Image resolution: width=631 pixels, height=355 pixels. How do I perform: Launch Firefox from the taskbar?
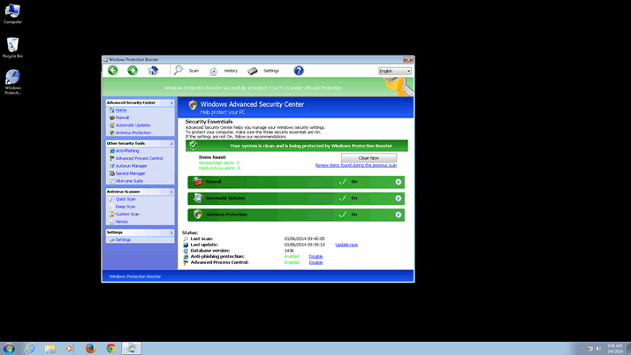[x=90, y=349]
